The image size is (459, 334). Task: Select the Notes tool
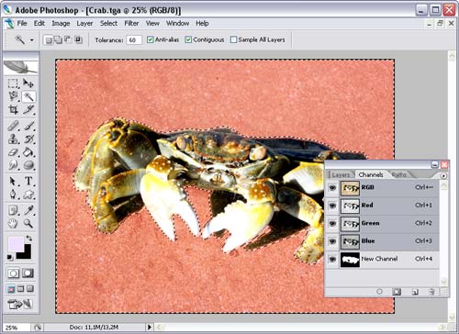click(13, 210)
